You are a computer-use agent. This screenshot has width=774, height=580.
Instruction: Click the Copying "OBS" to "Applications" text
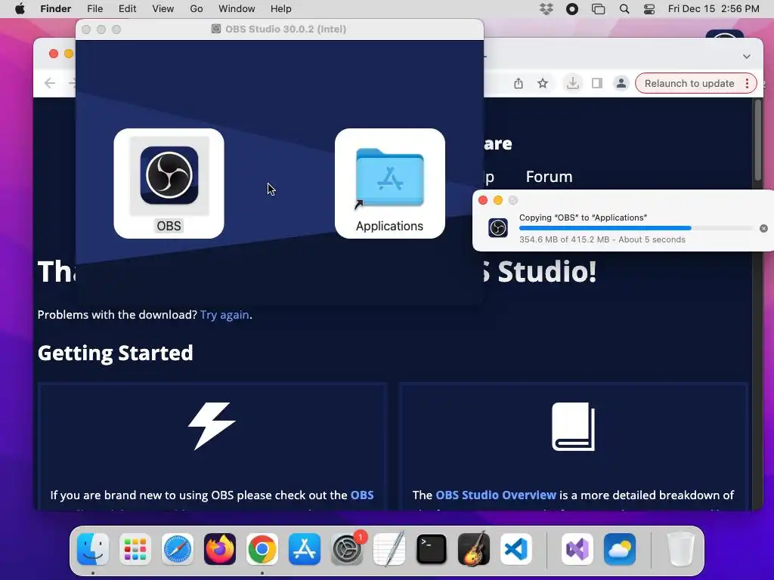[x=583, y=217]
